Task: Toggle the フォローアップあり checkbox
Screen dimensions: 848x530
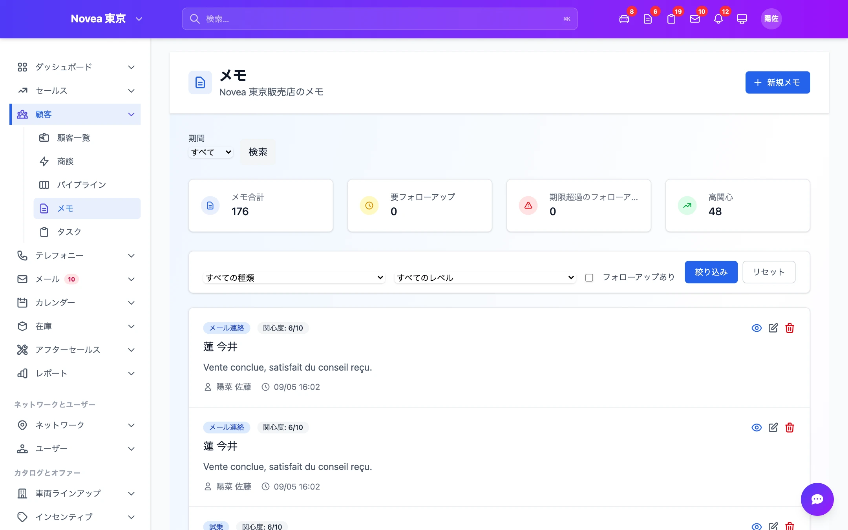Action: [x=589, y=278]
